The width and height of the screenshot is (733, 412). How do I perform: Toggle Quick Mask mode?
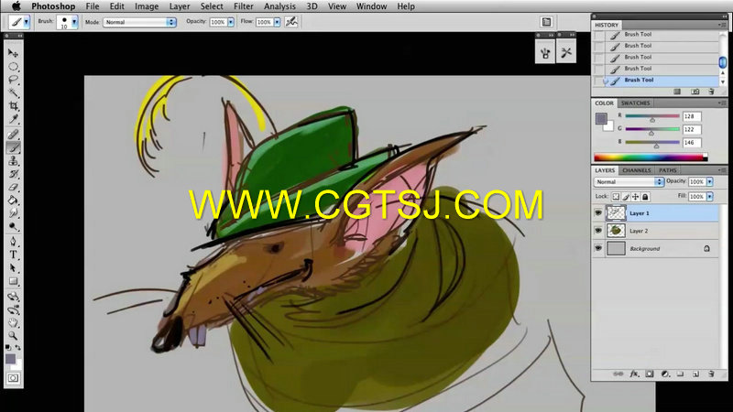(13, 378)
